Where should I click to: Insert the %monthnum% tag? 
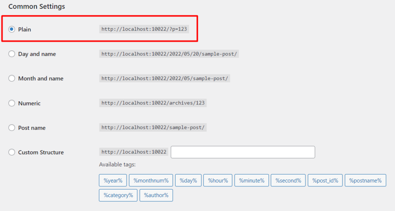point(151,180)
